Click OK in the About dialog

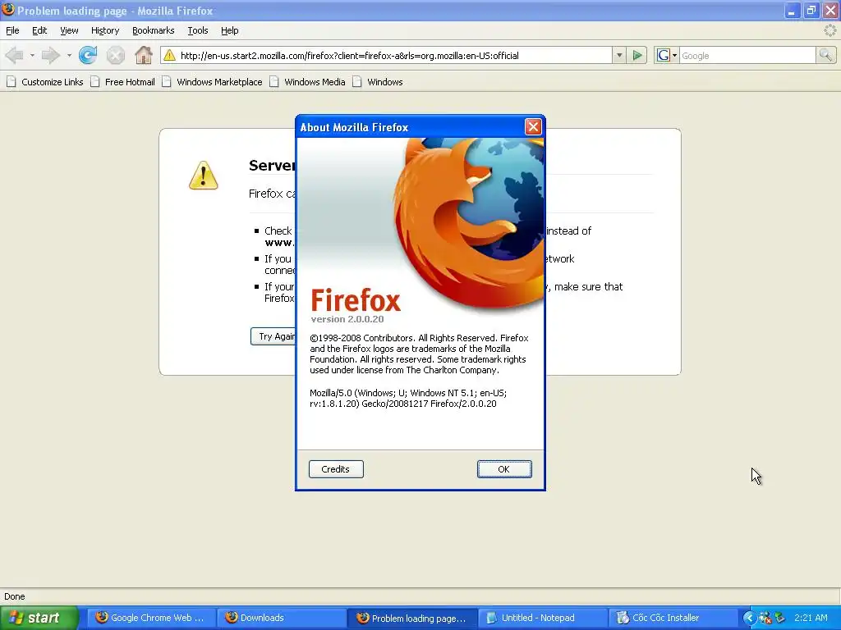pos(504,469)
